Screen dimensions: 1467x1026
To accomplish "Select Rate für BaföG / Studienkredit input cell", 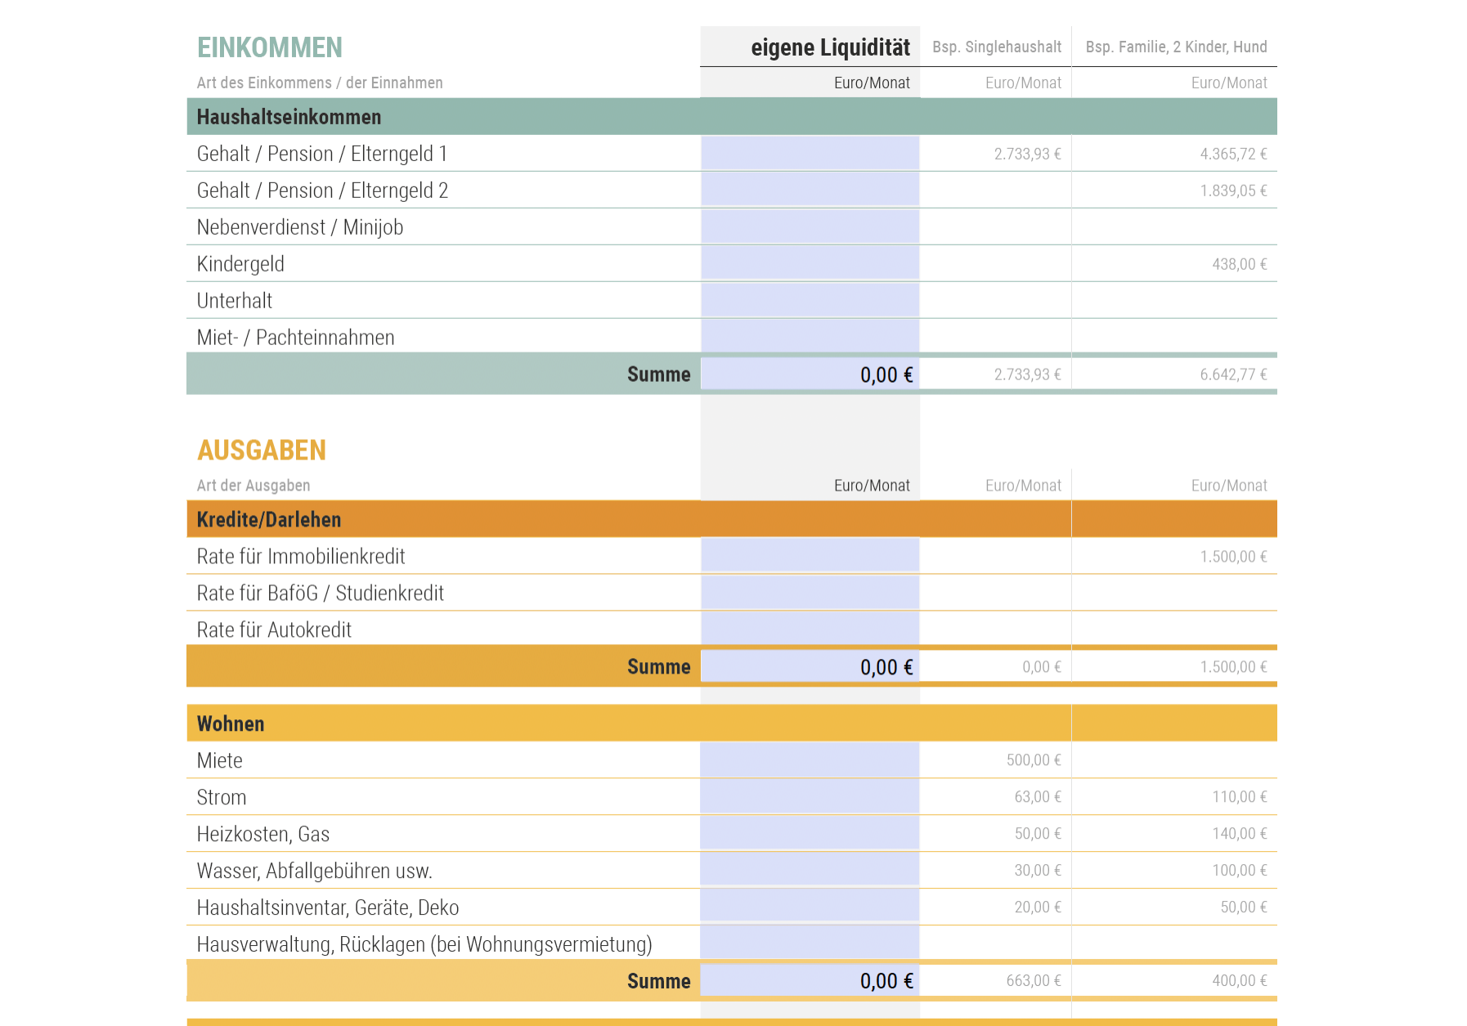I will (810, 593).
